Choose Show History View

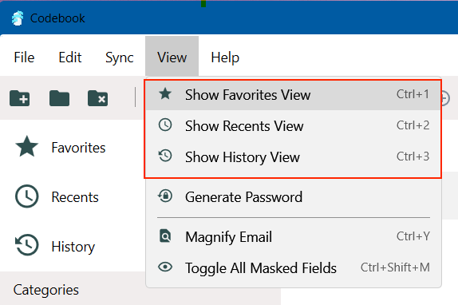294,156
